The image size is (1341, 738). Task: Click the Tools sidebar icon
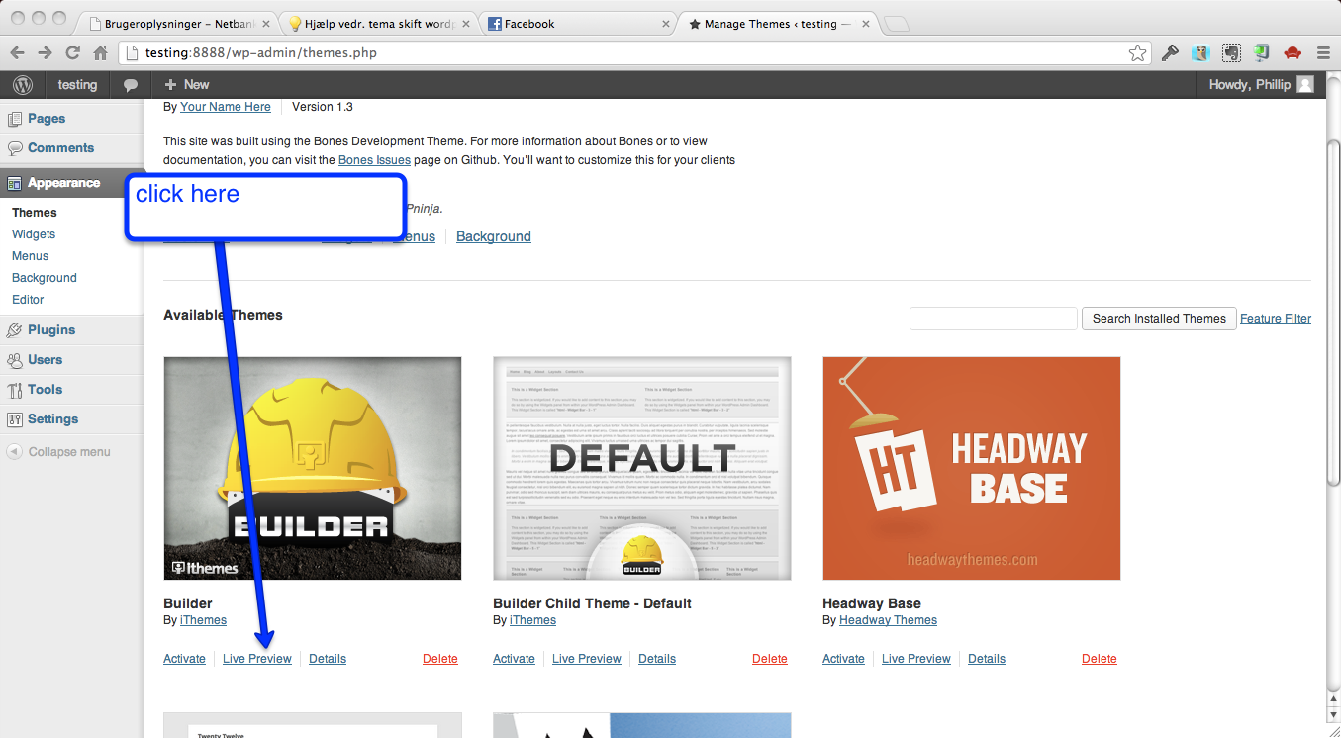[15, 390]
